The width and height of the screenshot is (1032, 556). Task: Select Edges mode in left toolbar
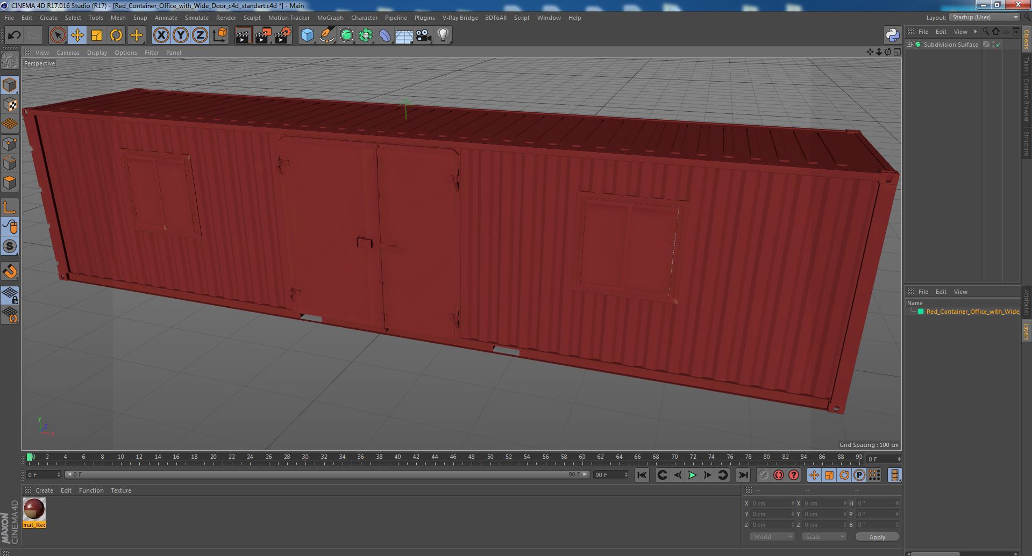(x=10, y=163)
